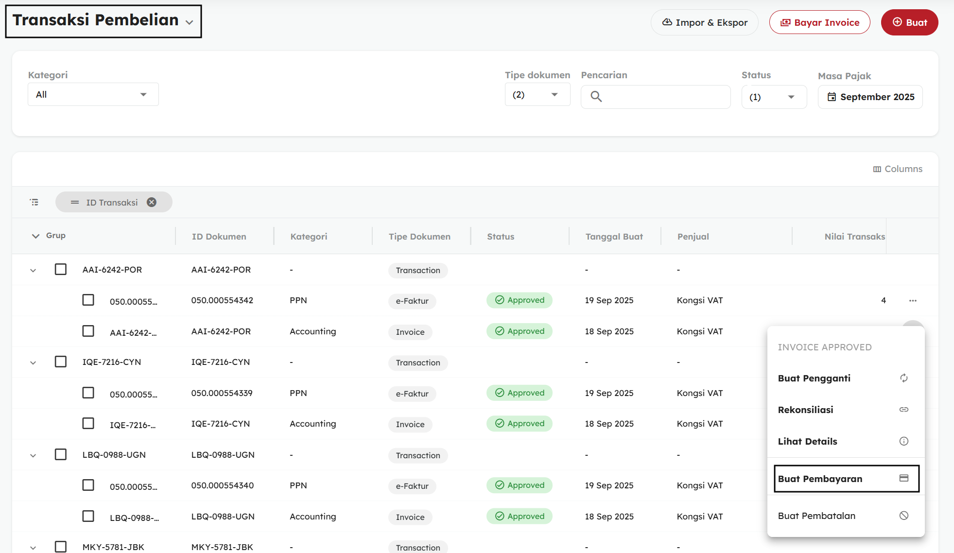The image size is (954, 553).
Task: Open the Kategori All dropdown
Action: point(93,95)
